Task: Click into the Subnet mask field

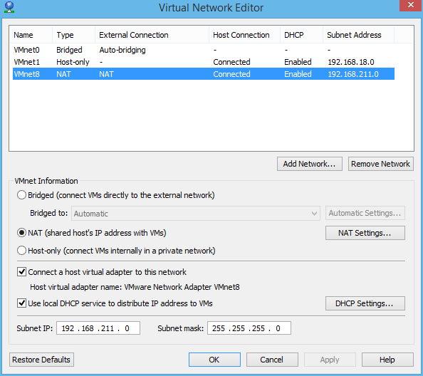Action: (249, 328)
